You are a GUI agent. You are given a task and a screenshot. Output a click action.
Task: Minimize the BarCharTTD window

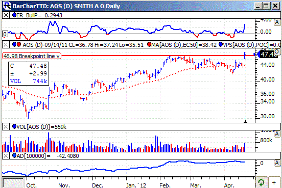[258, 6]
